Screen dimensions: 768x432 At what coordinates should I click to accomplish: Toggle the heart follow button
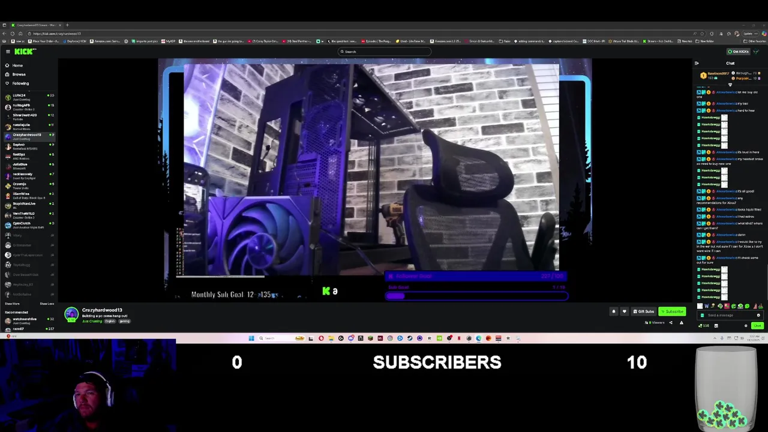(x=624, y=311)
